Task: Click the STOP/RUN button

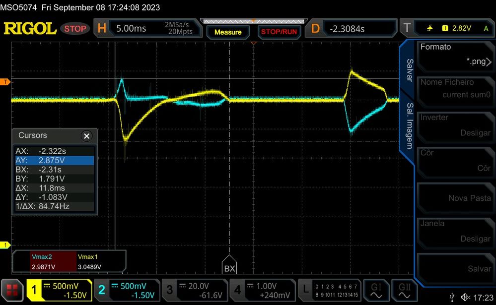Action: click(x=279, y=32)
